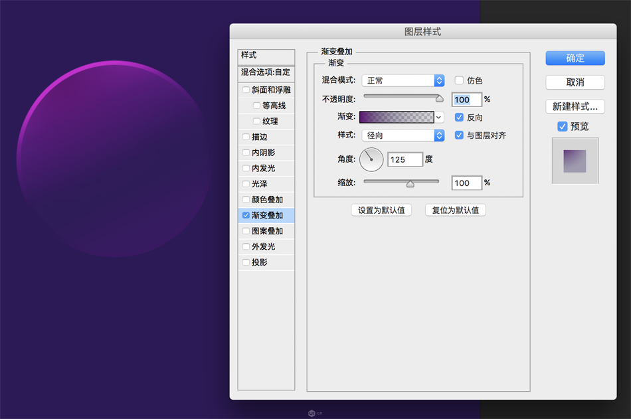Open the 样式 dropdown showing 径向

[x=403, y=135]
